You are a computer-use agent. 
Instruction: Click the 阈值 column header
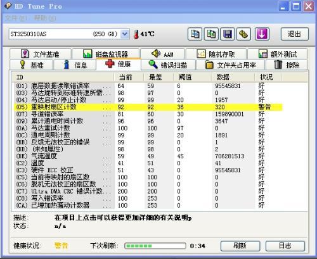click(193, 77)
